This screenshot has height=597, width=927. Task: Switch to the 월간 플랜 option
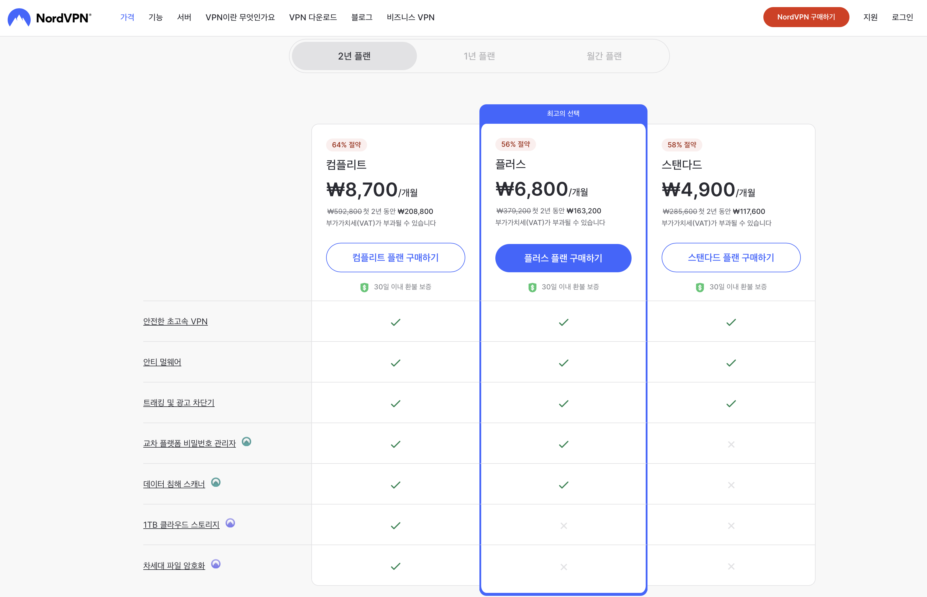click(604, 56)
